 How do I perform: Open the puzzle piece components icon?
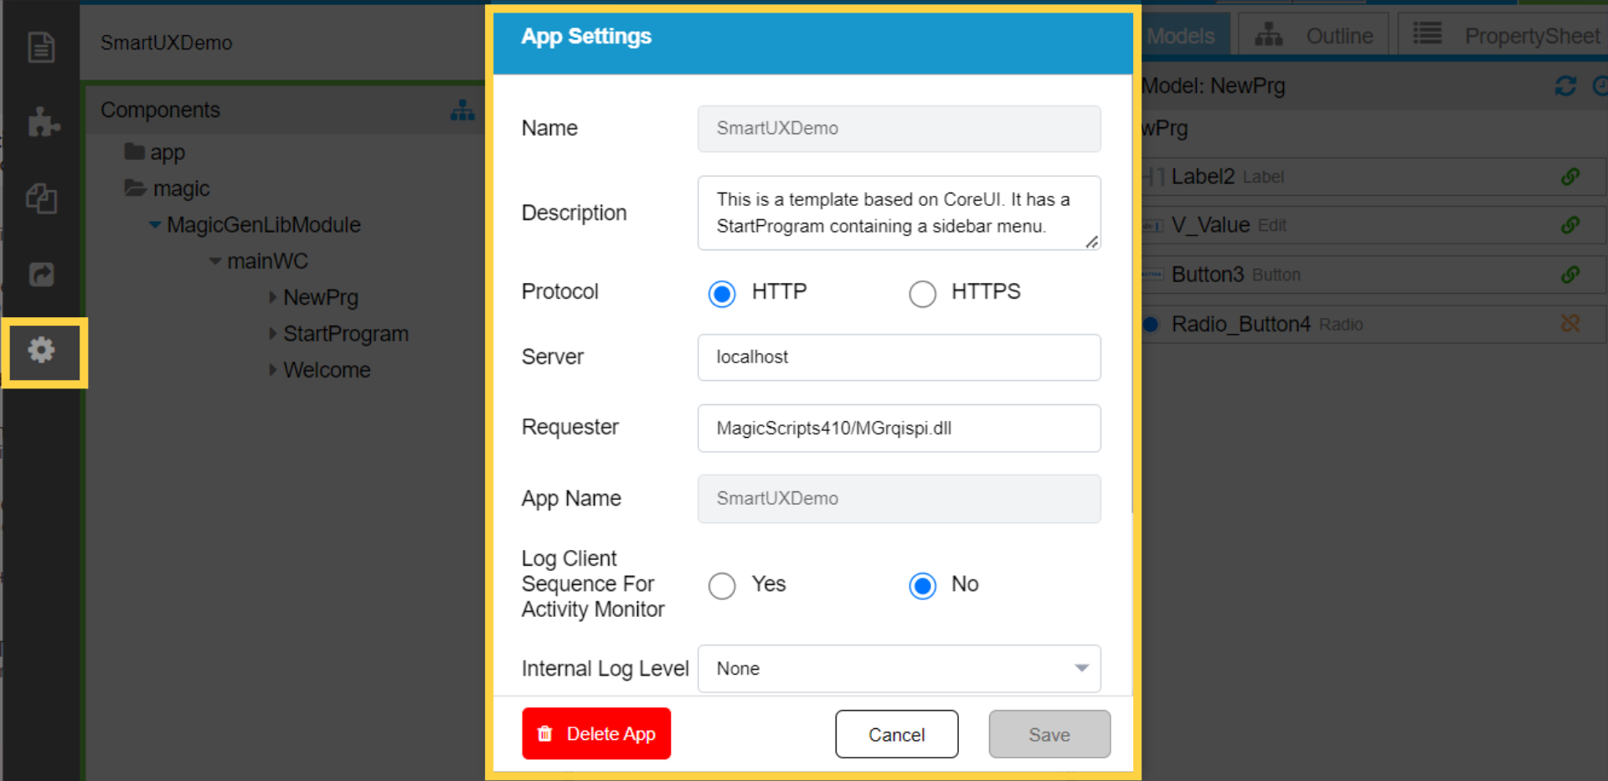click(x=43, y=122)
